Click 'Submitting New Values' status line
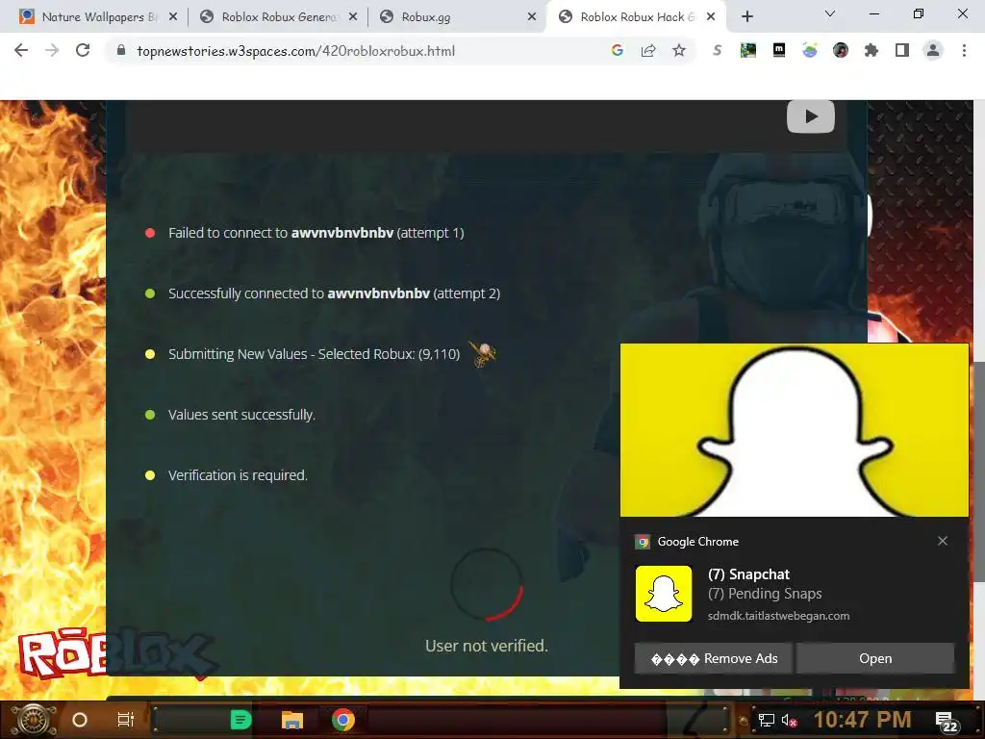This screenshot has height=739, width=985. [315, 354]
